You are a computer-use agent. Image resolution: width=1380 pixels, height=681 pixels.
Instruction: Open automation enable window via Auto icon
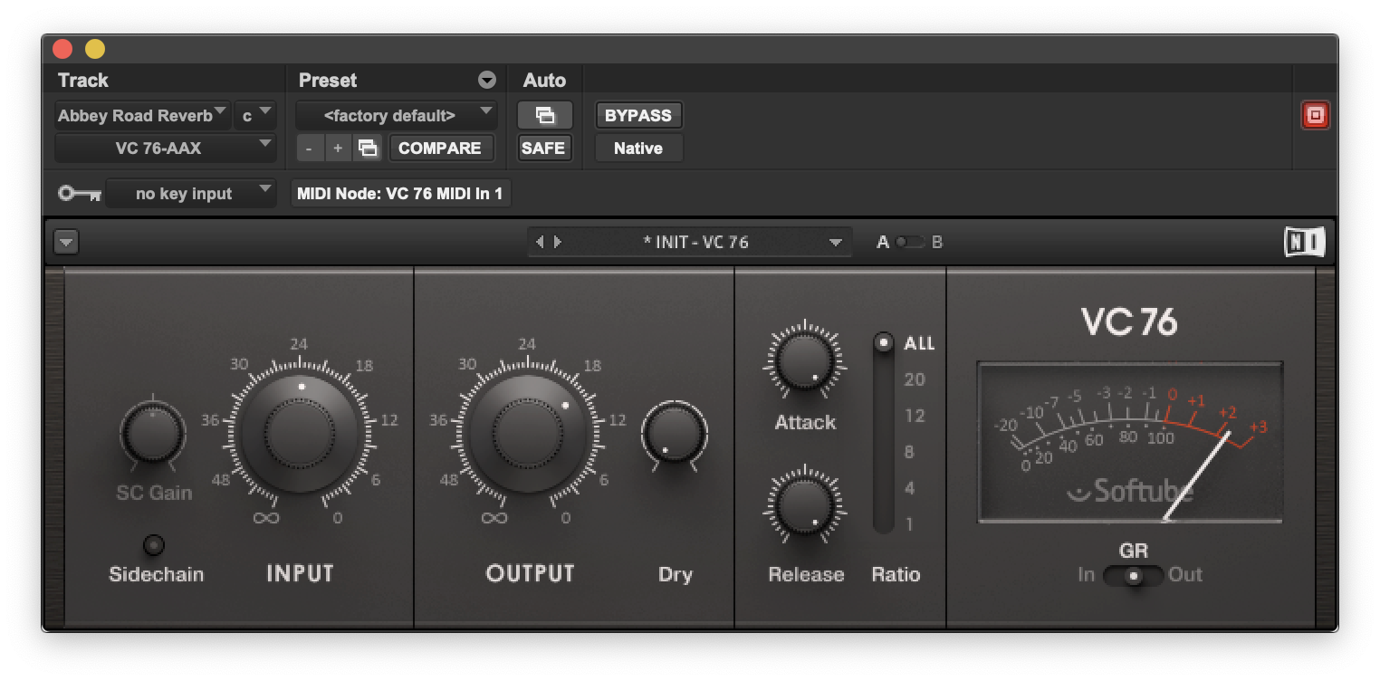544,114
